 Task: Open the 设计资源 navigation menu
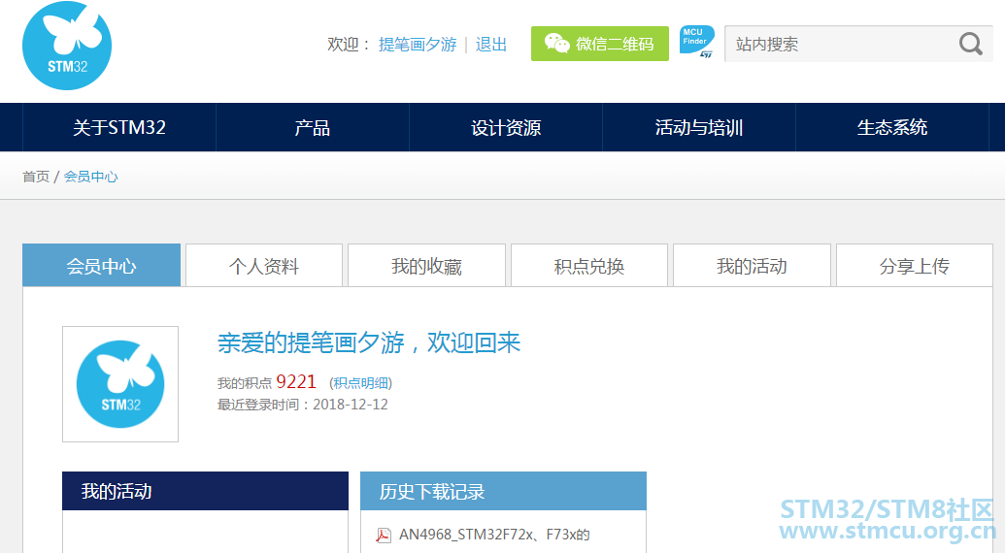tap(506, 127)
